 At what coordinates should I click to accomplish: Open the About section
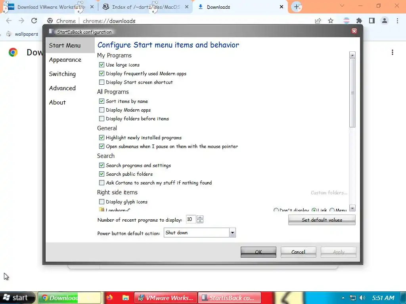coord(57,103)
